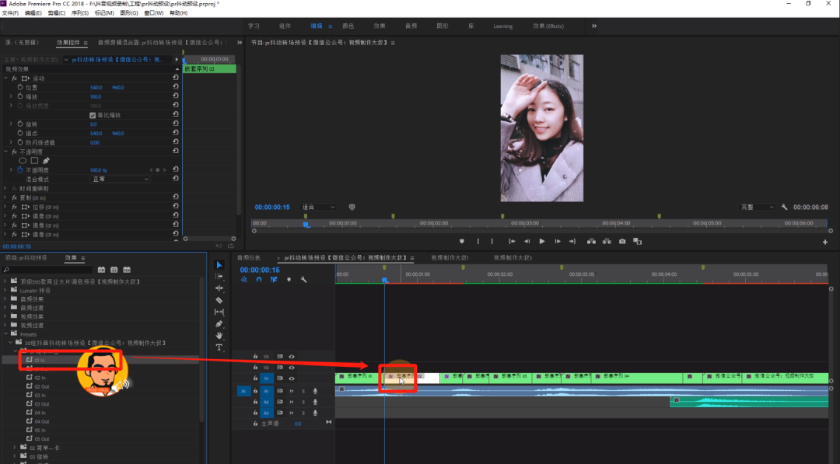Toggle V3 track eye visibility
This screenshot has width=840, height=464.
click(292, 357)
